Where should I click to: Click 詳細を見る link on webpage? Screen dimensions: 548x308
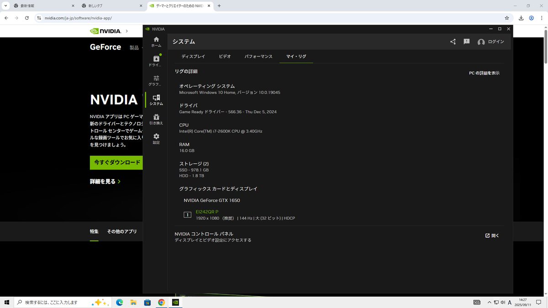(105, 182)
